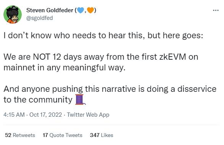This screenshot has width=224, height=145.
Task: View the 17 Quote Tweets list
Action: pos(63,135)
